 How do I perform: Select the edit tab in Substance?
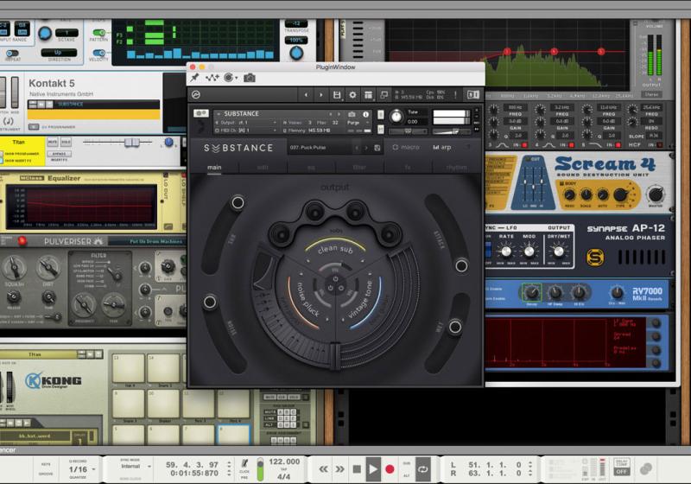263,168
